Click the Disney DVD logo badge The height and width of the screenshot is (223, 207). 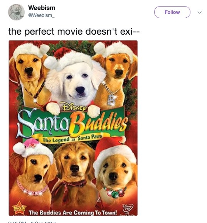point(128,208)
